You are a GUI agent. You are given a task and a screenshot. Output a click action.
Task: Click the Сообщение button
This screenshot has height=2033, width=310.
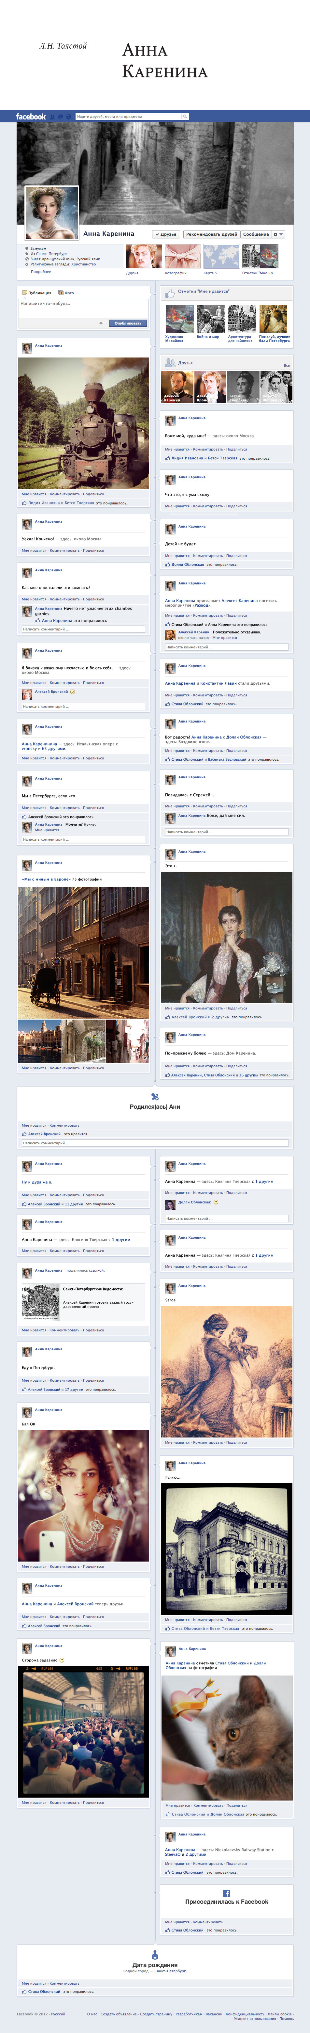pyautogui.click(x=256, y=234)
